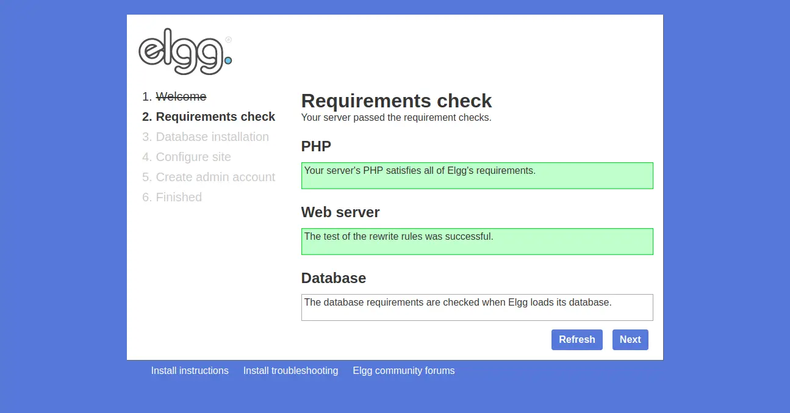Select the Create admin account step
Screen dimensions: 790x413
[x=215, y=177]
